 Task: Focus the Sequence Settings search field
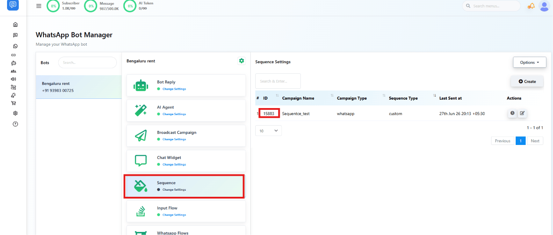(x=278, y=81)
